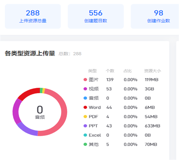Open the 上传资源总量 288 card
The height and width of the screenshot is (160, 179).
point(33,16)
